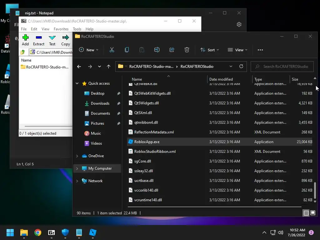Go up one folder level in Explorer
This screenshot has height=240, width=320.
pyautogui.click(x=108, y=67)
